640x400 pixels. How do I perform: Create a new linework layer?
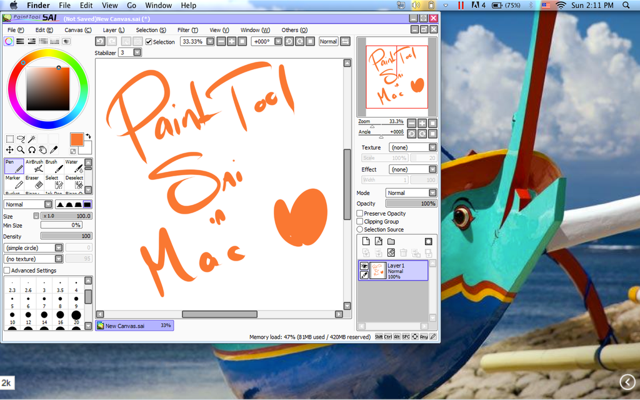379,242
